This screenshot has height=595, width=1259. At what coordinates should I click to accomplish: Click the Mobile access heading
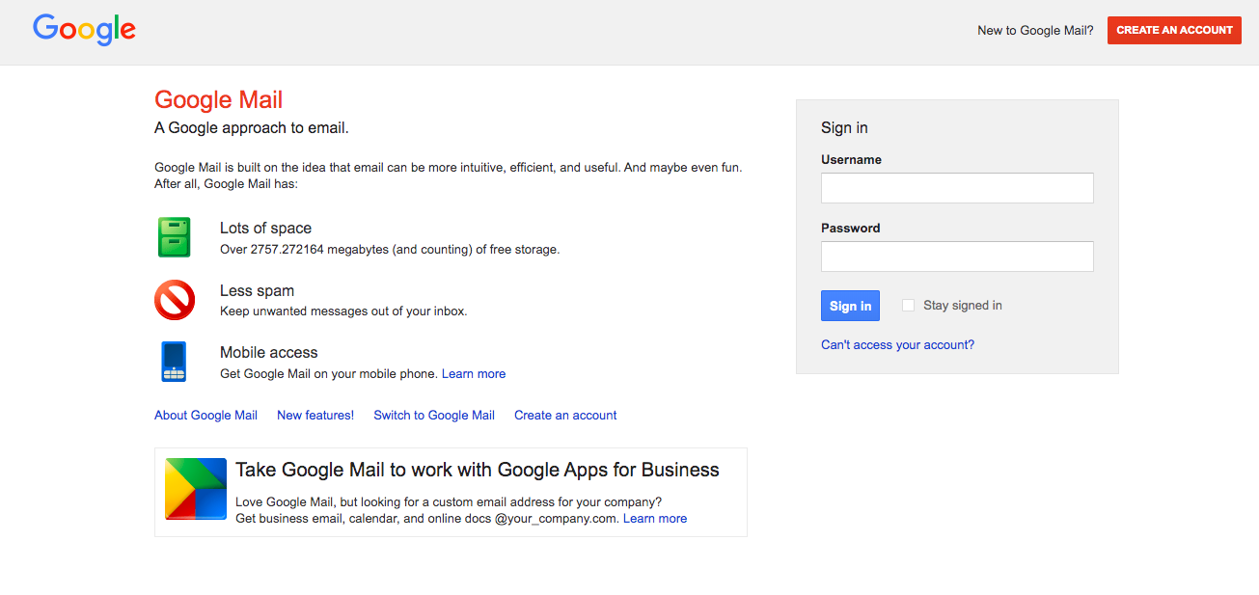268,353
